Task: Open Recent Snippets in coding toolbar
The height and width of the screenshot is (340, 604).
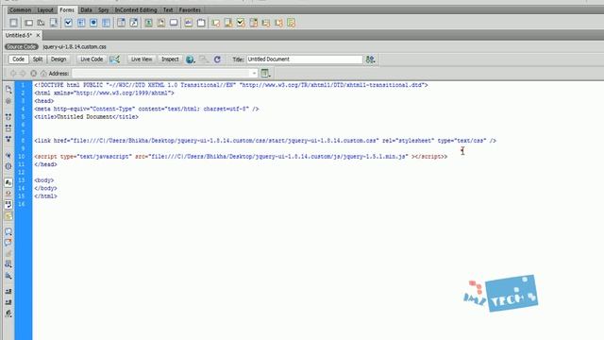Action: (8, 264)
